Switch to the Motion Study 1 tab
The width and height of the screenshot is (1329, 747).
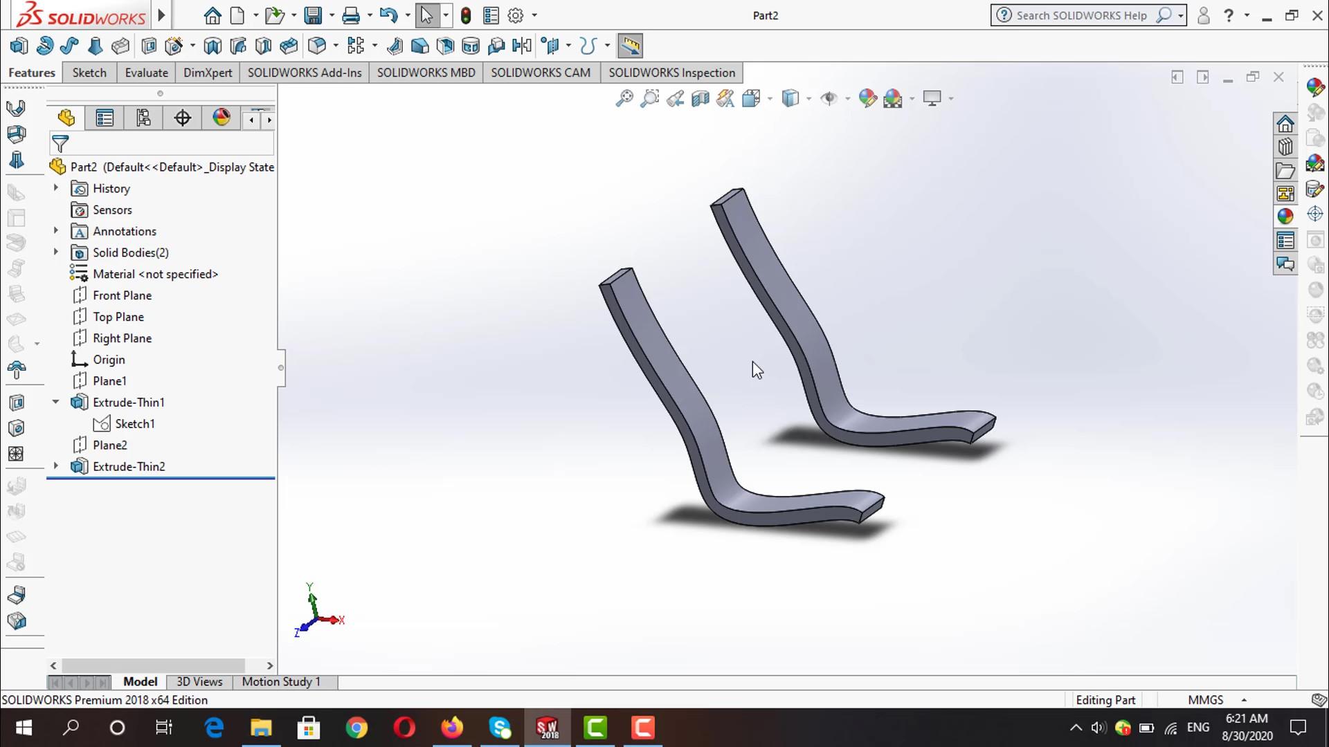pyautogui.click(x=281, y=681)
